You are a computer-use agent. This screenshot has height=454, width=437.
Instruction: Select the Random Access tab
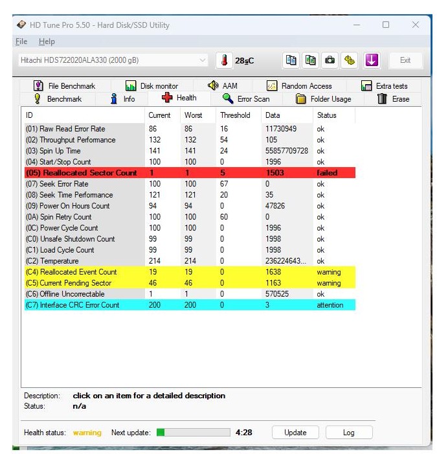pyautogui.click(x=299, y=85)
